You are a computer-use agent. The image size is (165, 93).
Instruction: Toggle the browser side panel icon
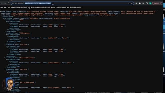(147, 3)
